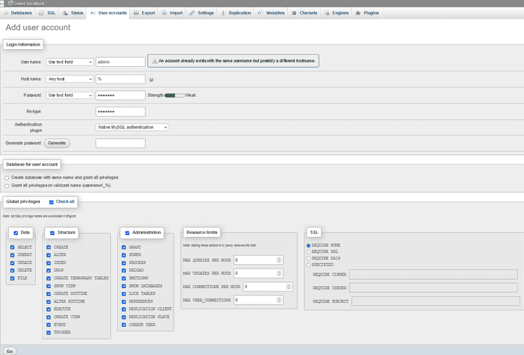Viewport: 524px width, 355px height.
Task: Click the REQUIRE SUBJECT input field
Action: [x=436, y=301]
